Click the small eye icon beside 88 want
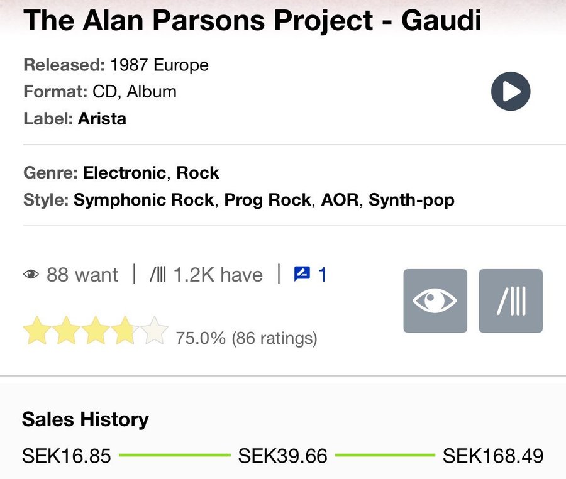566x479 pixels. [x=31, y=275]
